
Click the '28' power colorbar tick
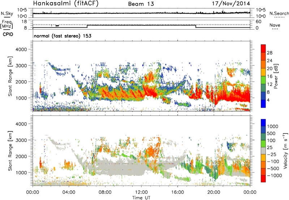tap(269, 53)
